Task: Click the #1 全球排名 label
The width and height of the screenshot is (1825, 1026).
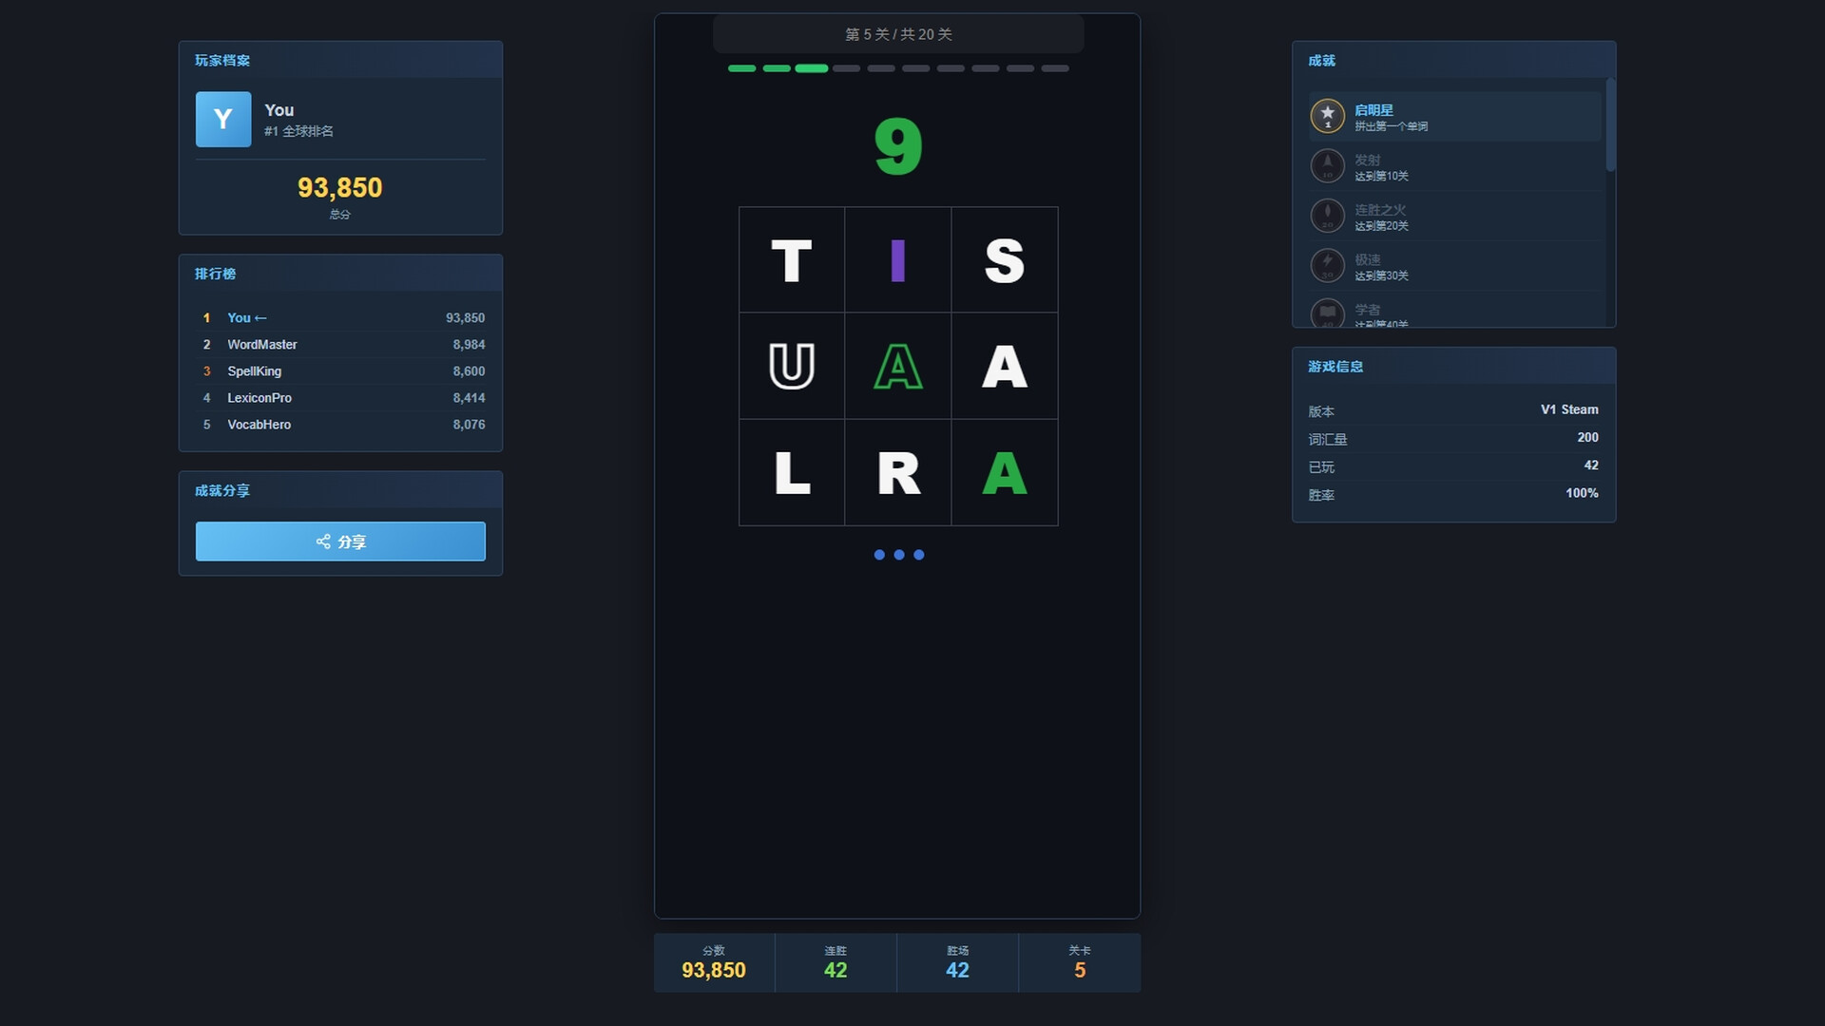Action: click(x=298, y=131)
